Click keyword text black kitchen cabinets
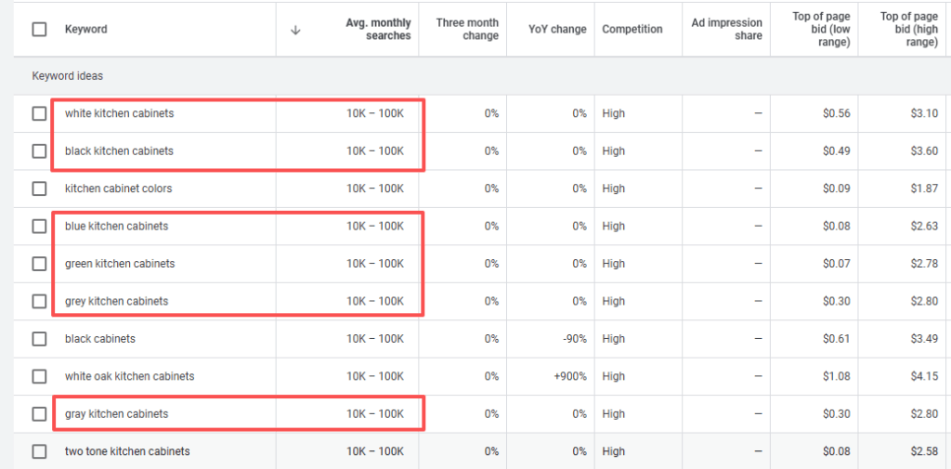 (x=119, y=151)
